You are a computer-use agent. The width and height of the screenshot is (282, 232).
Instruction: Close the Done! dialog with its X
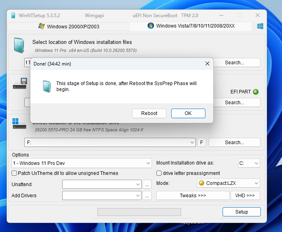coord(207,63)
